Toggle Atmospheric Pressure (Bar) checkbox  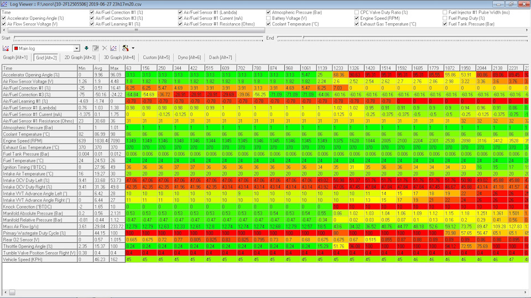click(268, 12)
